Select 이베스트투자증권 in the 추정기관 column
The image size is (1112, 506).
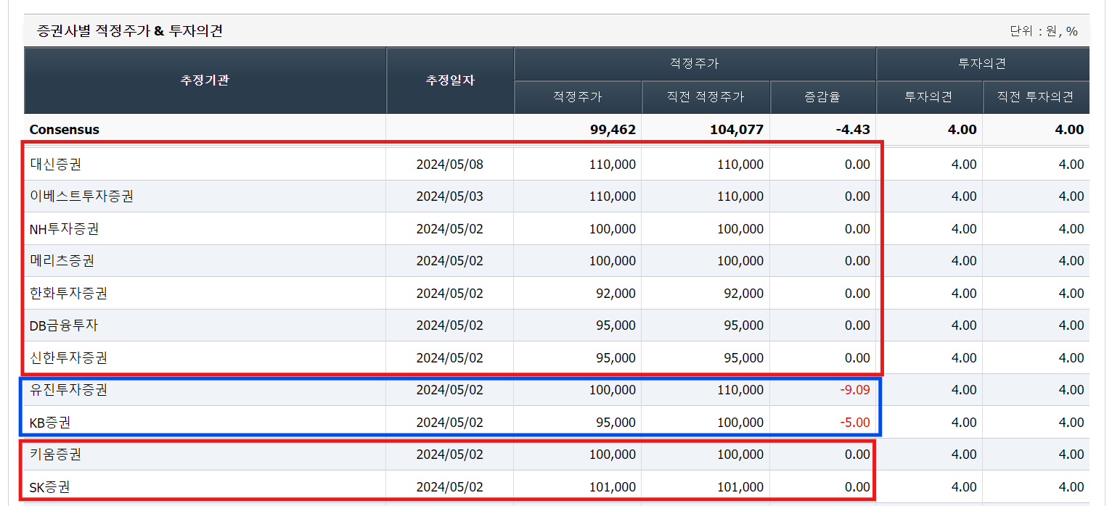[81, 196]
